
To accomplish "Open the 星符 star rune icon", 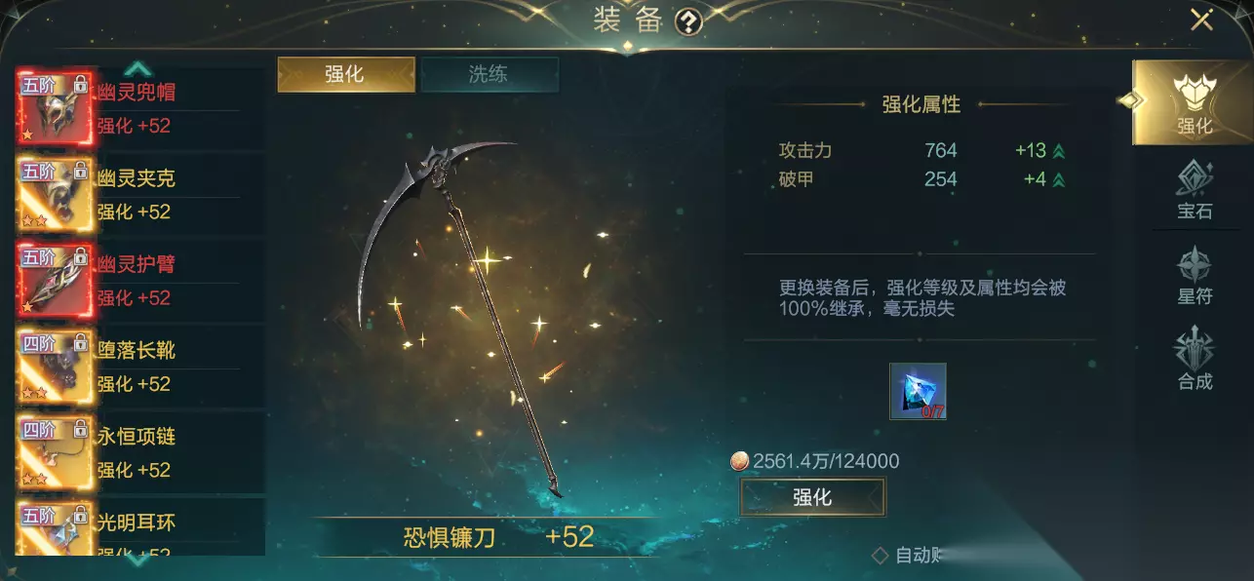I will [1195, 276].
